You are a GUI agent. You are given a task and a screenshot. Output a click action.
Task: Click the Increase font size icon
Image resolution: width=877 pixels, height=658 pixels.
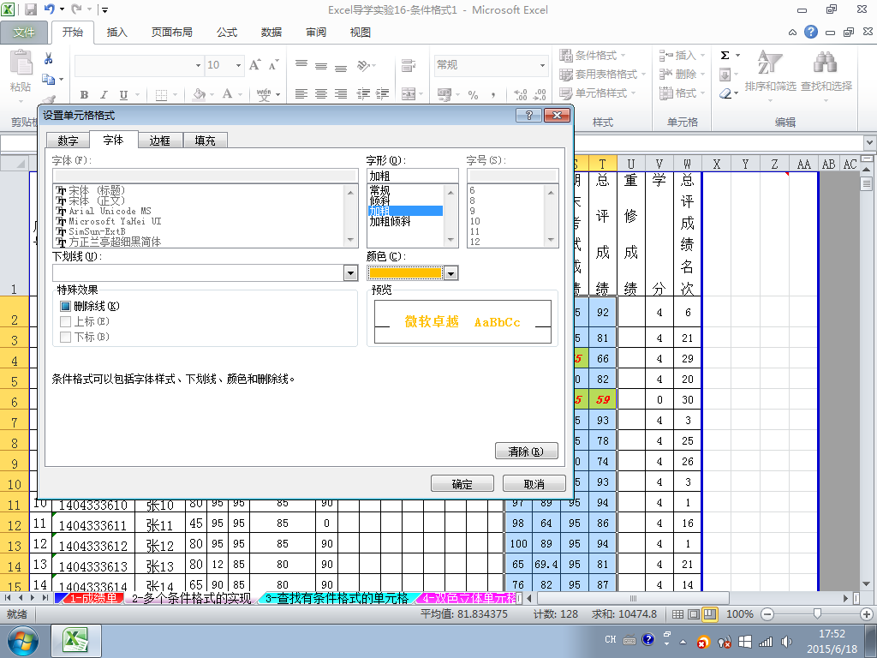255,65
